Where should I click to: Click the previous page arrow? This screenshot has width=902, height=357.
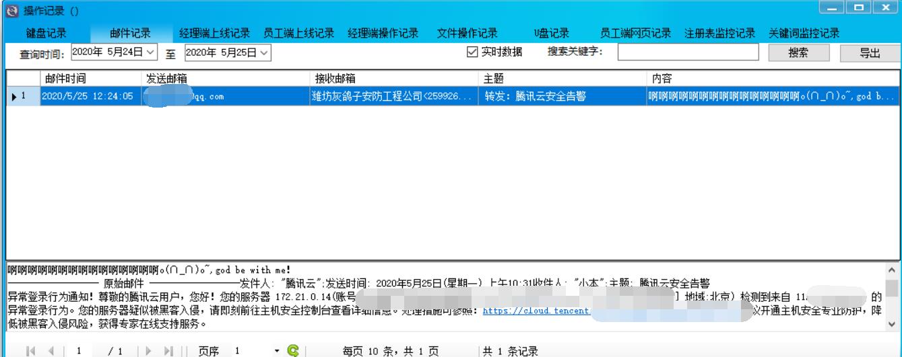point(50,351)
